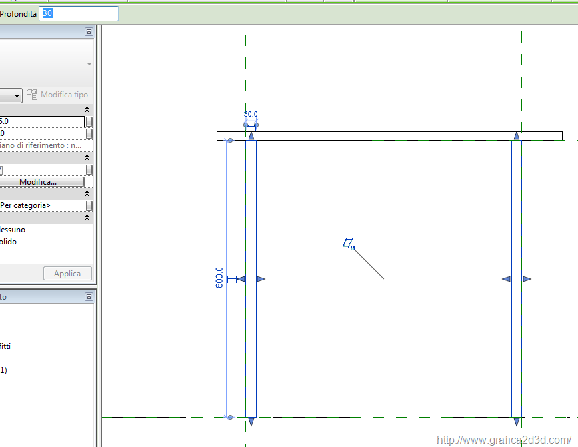Select the 30.0 dimension text

pyautogui.click(x=251, y=114)
